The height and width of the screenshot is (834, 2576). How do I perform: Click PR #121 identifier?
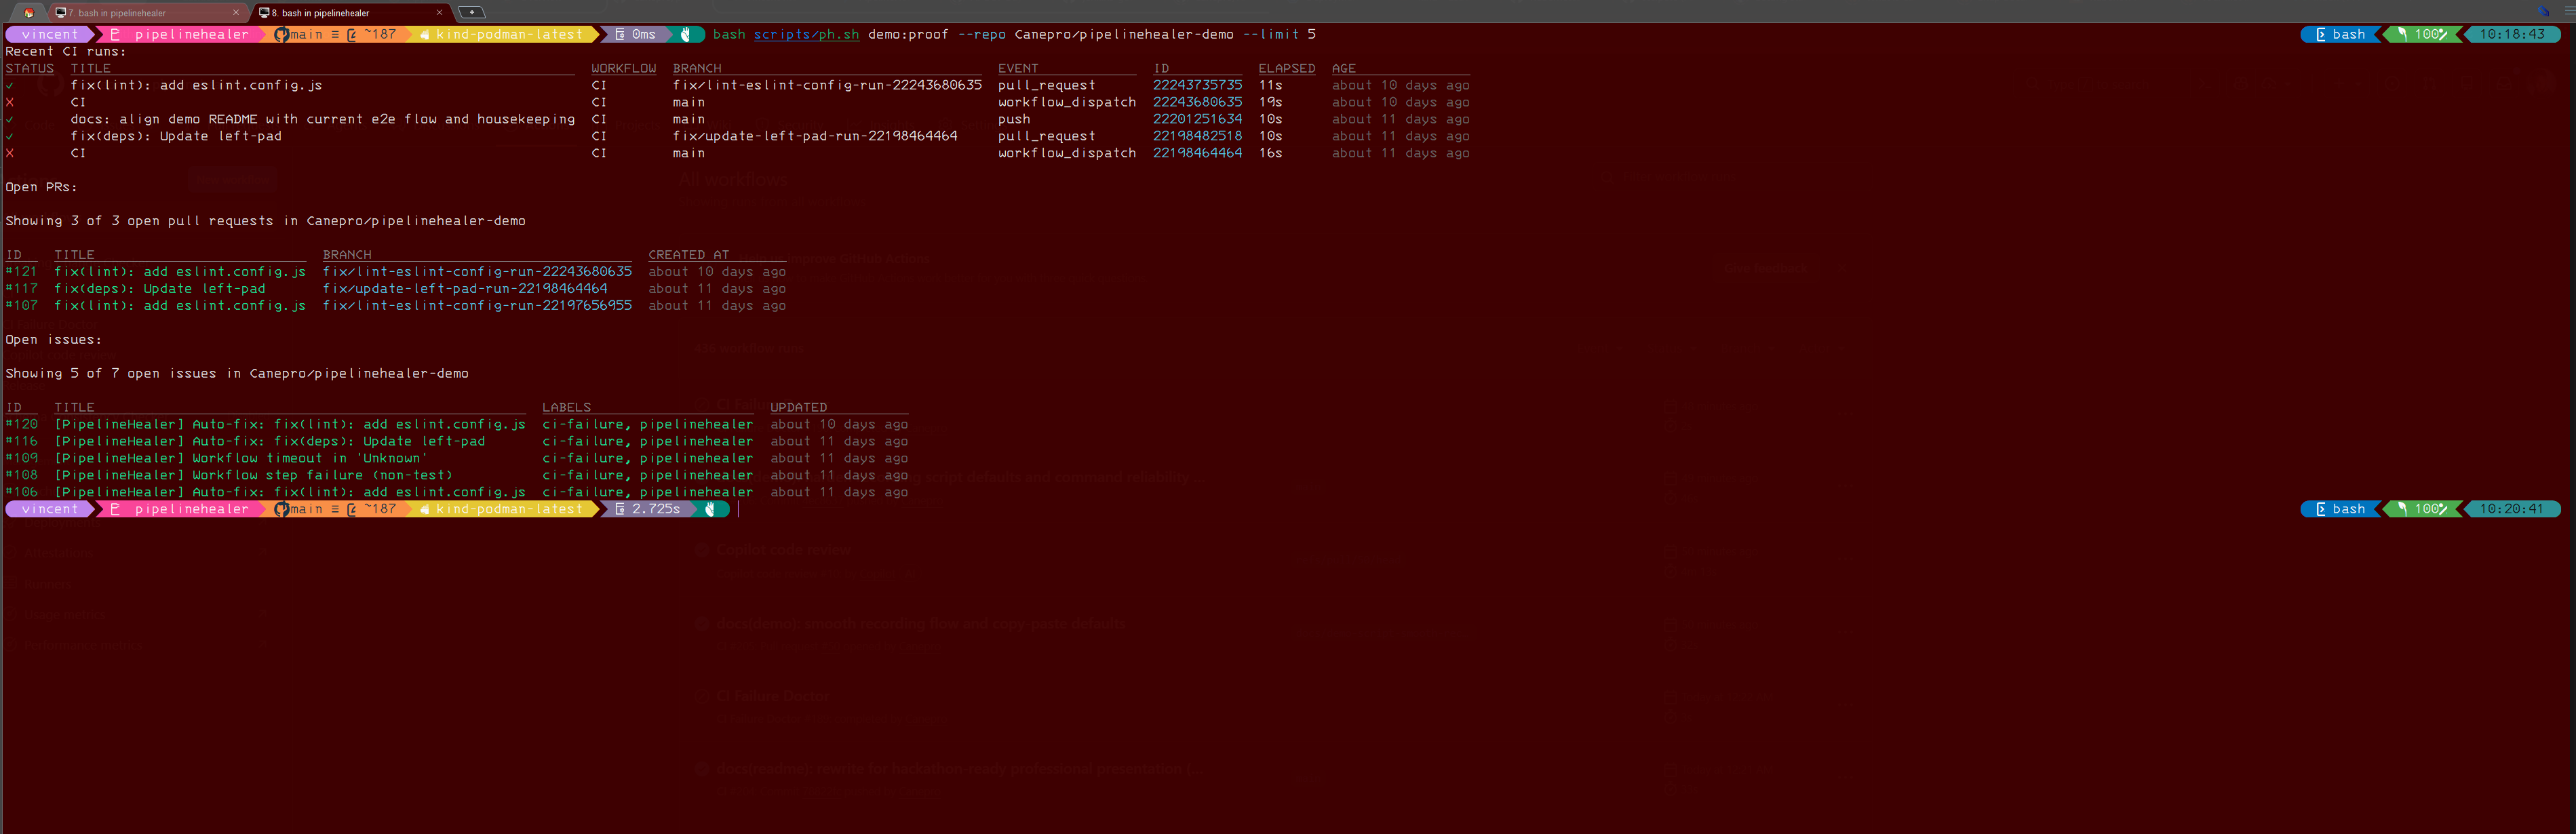21,271
